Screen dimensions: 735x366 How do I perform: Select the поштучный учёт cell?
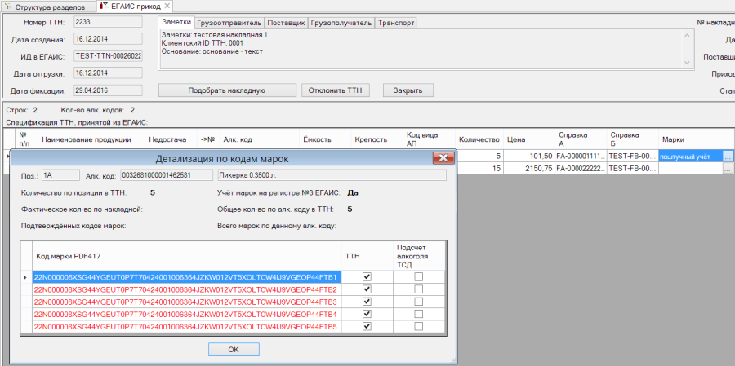point(690,157)
